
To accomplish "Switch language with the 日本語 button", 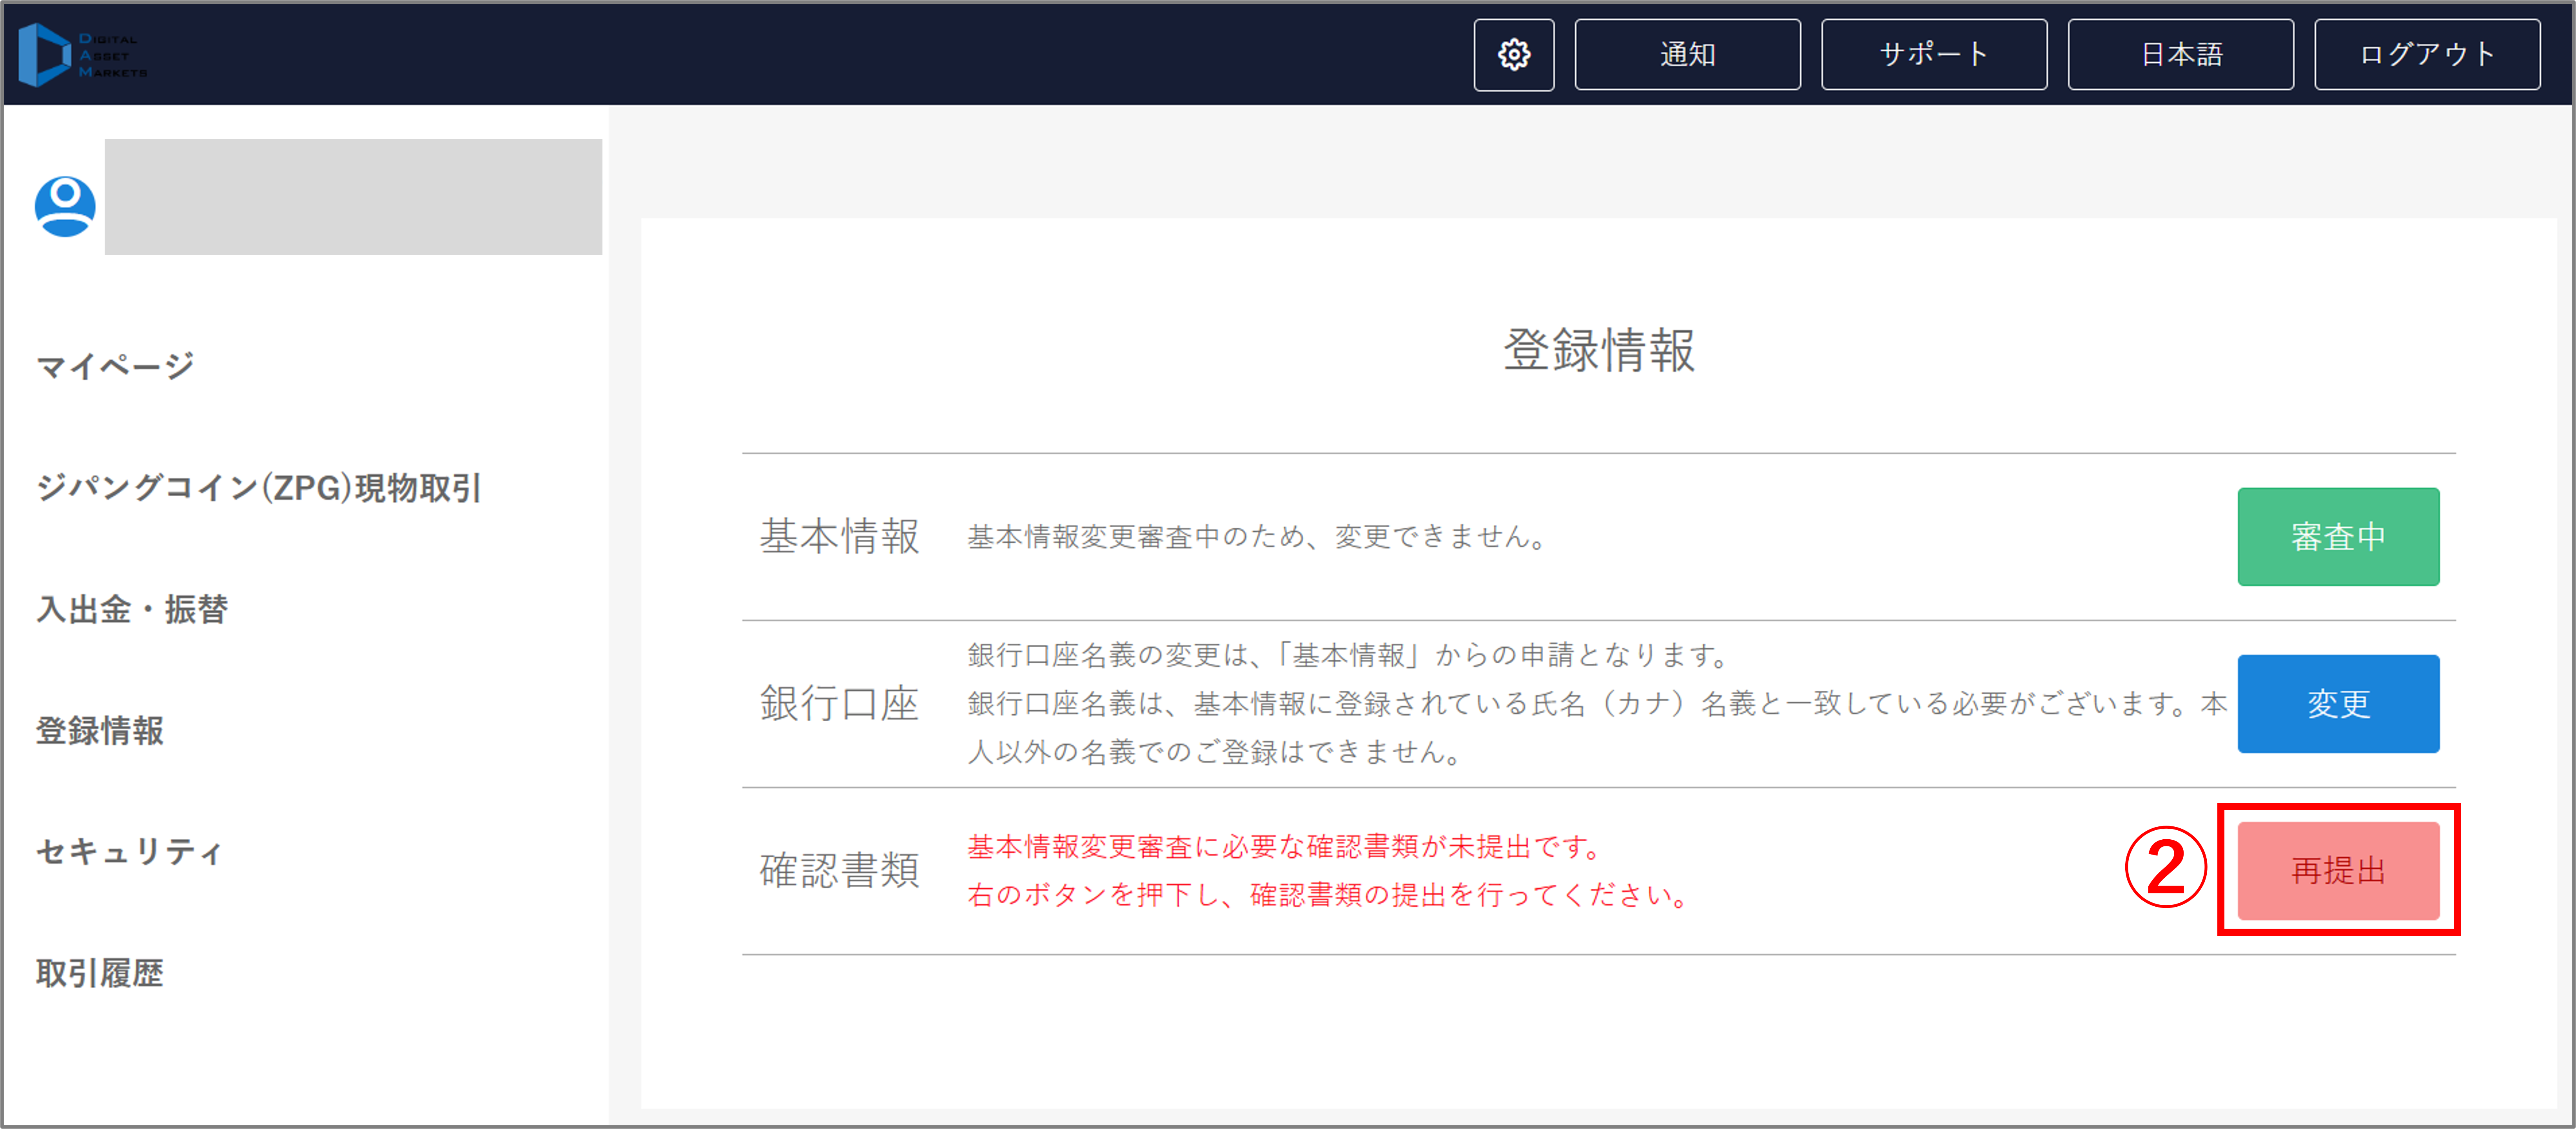I will 2180,55.
